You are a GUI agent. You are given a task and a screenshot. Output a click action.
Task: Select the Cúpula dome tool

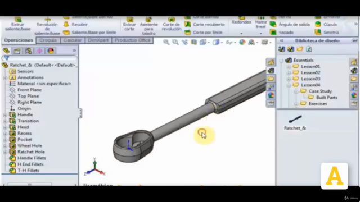326,24
